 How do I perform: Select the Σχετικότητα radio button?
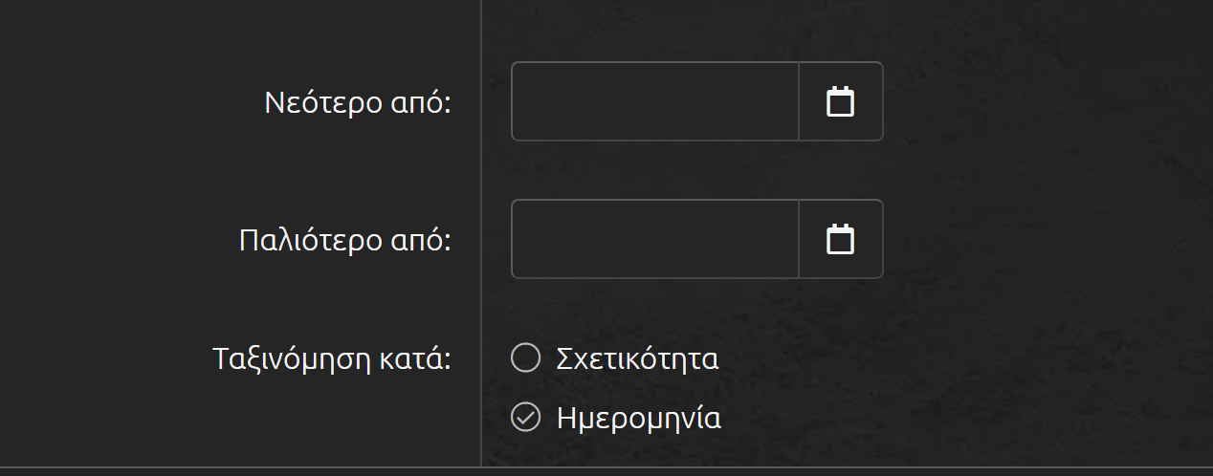point(526,358)
